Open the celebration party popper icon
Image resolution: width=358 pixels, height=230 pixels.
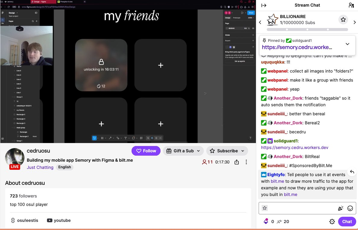click(x=341, y=208)
